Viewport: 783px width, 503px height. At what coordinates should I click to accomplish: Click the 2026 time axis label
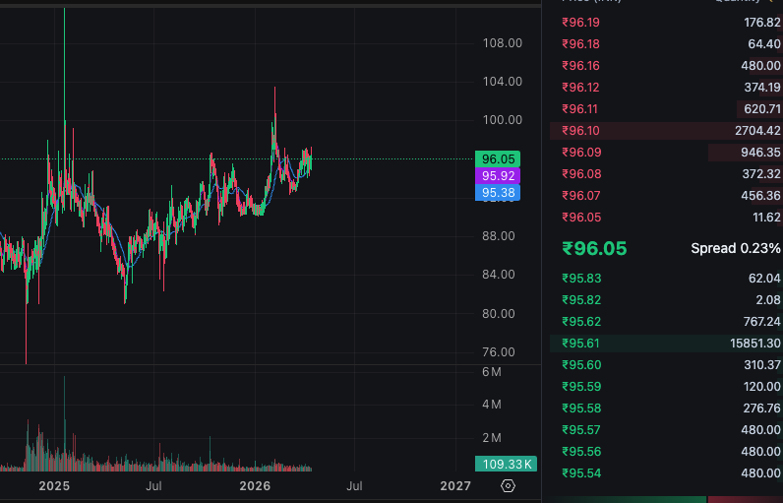255,486
